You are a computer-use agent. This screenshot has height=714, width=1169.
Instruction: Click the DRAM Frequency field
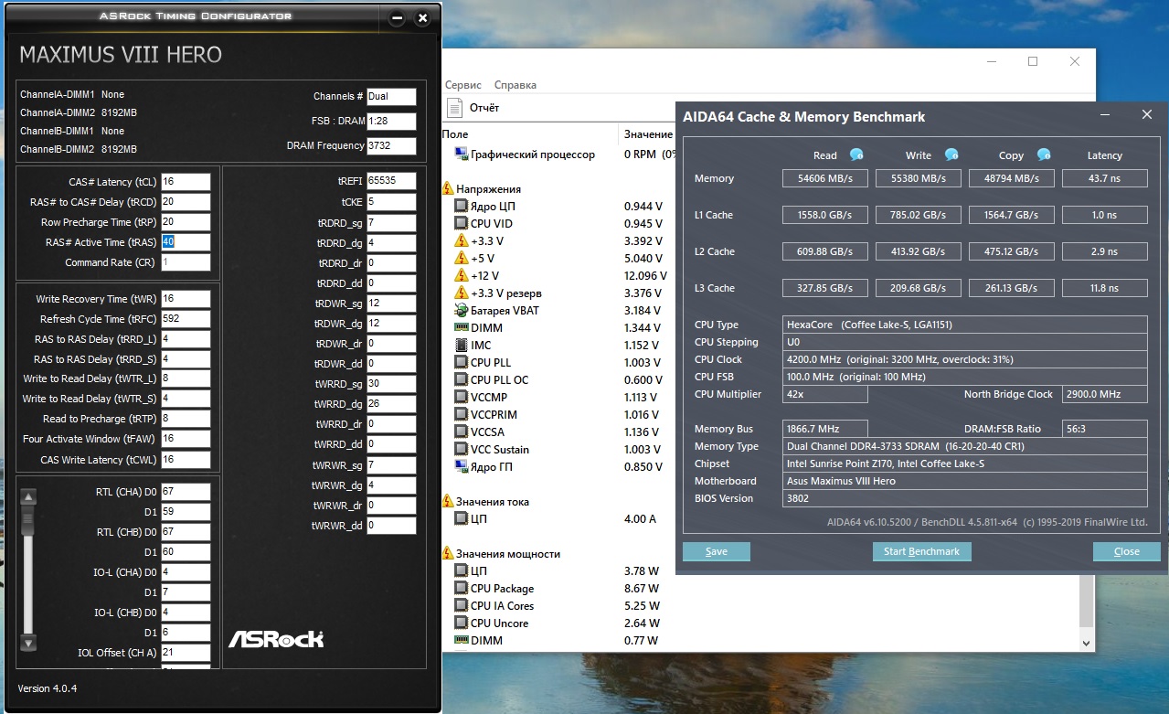(x=391, y=145)
